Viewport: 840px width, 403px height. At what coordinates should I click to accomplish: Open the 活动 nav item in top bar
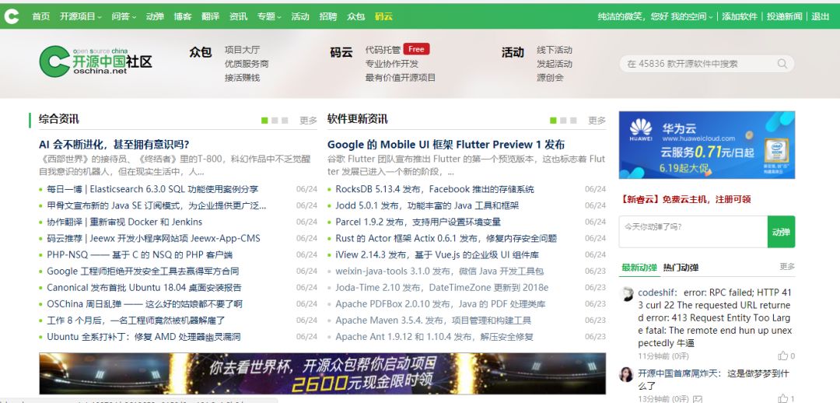(300, 16)
